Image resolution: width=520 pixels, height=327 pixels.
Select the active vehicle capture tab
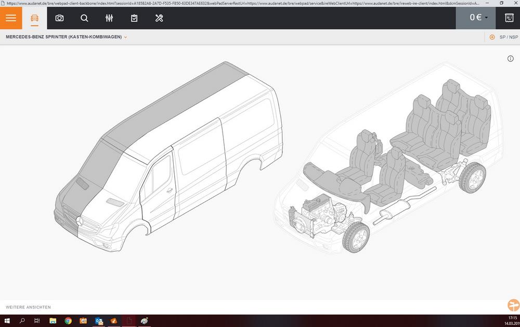click(x=34, y=18)
